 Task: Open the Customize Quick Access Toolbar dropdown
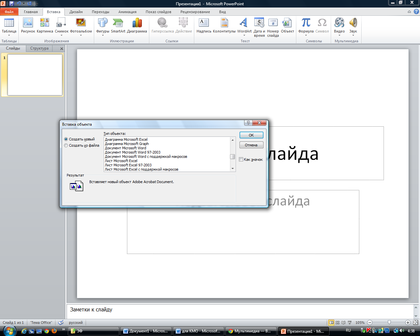pyautogui.click(x=36, y=4)
